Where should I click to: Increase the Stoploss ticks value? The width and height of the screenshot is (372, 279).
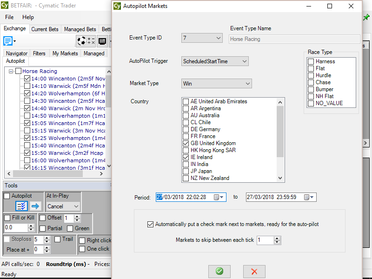(47, 238)
